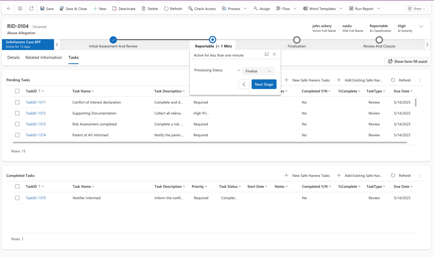Select the Risk Assessment completed row checkbox

[x=17, y=124]
